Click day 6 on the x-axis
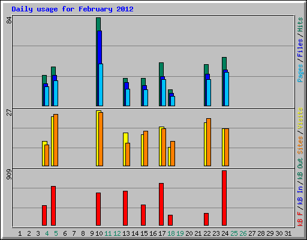 (65, 233)
